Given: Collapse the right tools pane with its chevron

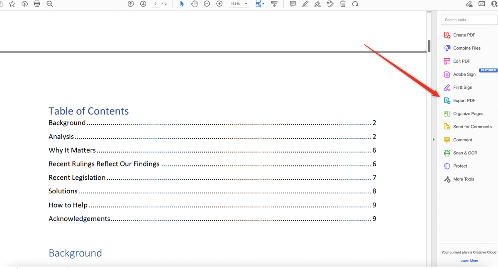Looking at the screenshot, I should click(x=433, y=139).
